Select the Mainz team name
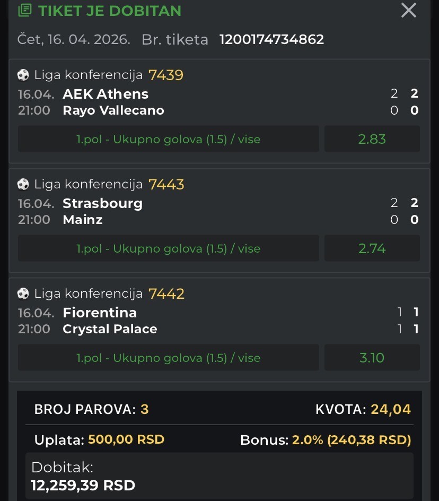439x501 pixels. point(83,220)
